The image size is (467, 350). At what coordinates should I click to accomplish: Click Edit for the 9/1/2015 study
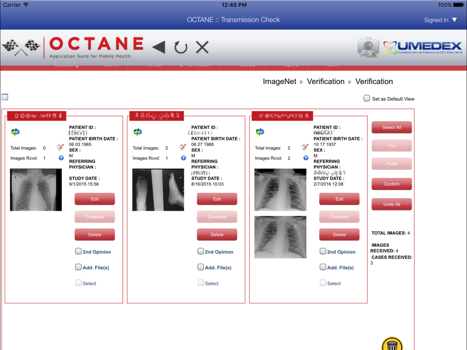point(95,199)
